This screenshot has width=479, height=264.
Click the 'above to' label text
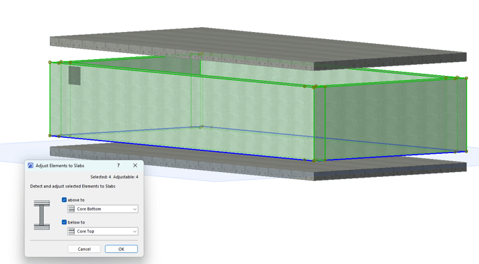76,200
